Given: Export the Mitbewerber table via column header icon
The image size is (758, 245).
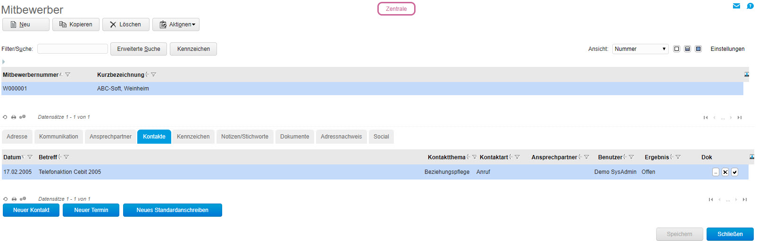Looking at the screenshot, I should [747, 74].
